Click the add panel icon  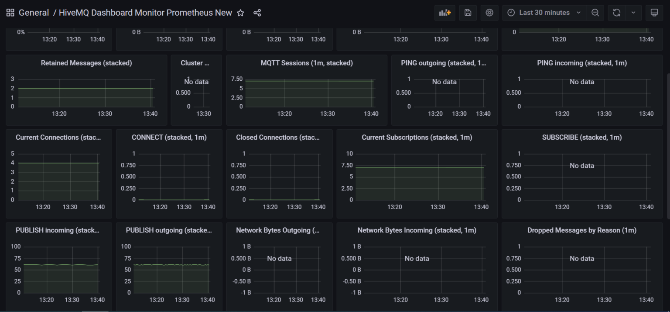coord(444,13)
